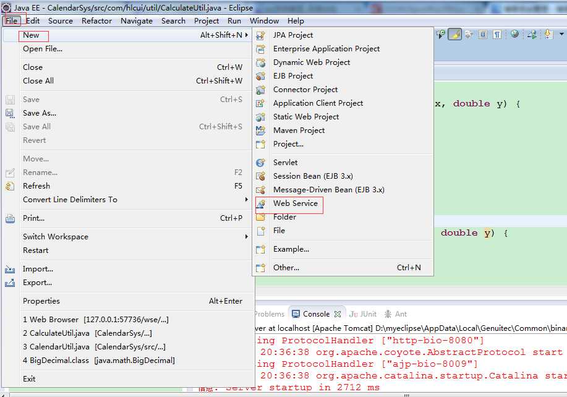Image resolution: width=567 pixels, height=397 pixels.
Task: Reopen recent file 1 Web Browser
Action: point(129,320)
